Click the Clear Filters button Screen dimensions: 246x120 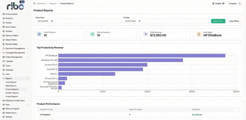pos(234,21)
